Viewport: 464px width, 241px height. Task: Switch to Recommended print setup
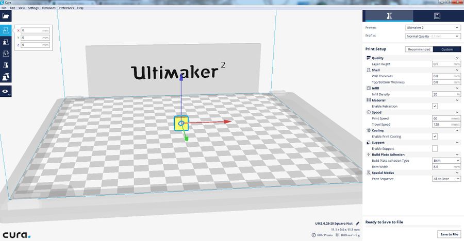pyautogui.click(x=419, y=49)
